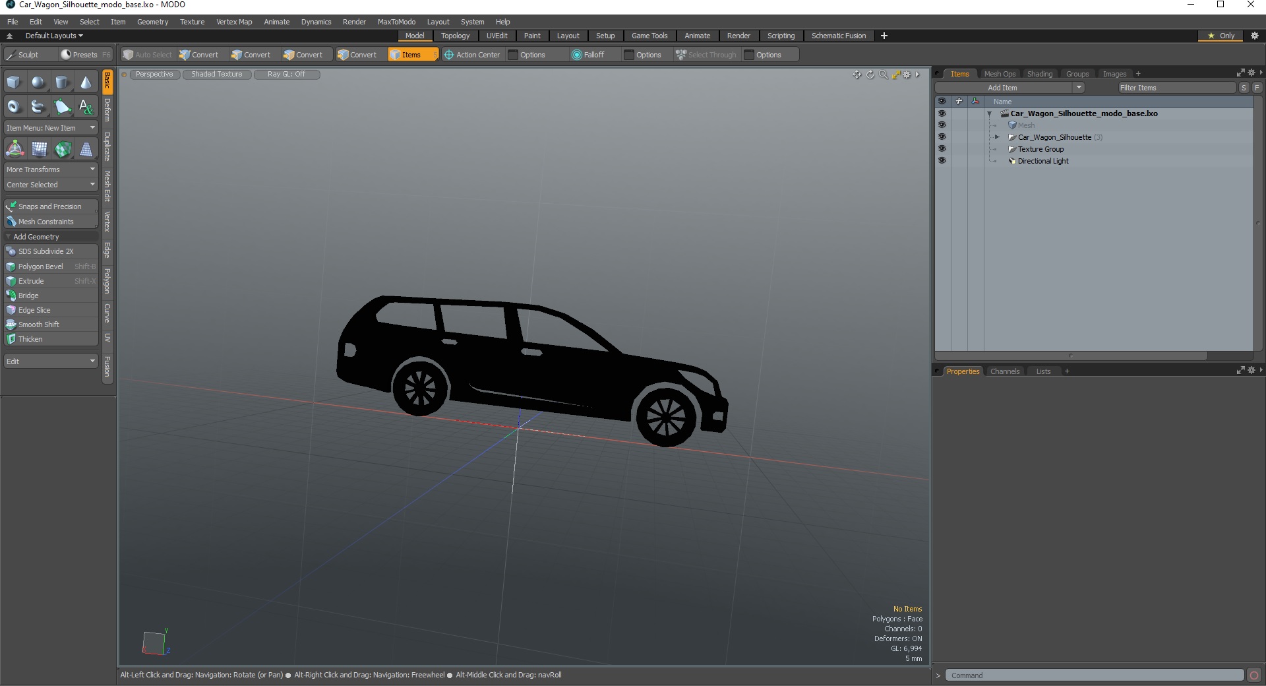Change the Shaded Texture viewport mode
The width and height of the screenshot is (1266, 686).
(217, 75)
